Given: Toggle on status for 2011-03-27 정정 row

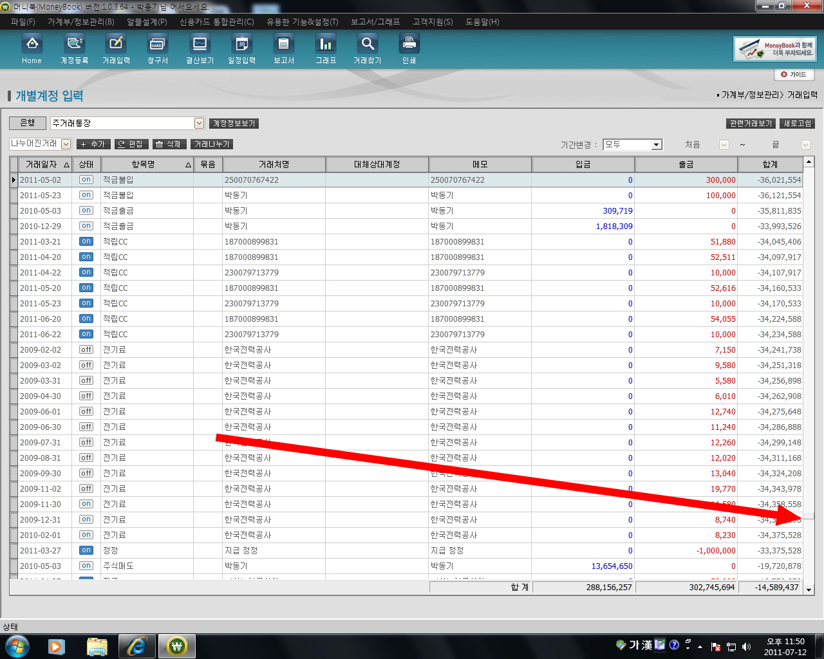Looking at the screenshot, I should pos(86,551).
